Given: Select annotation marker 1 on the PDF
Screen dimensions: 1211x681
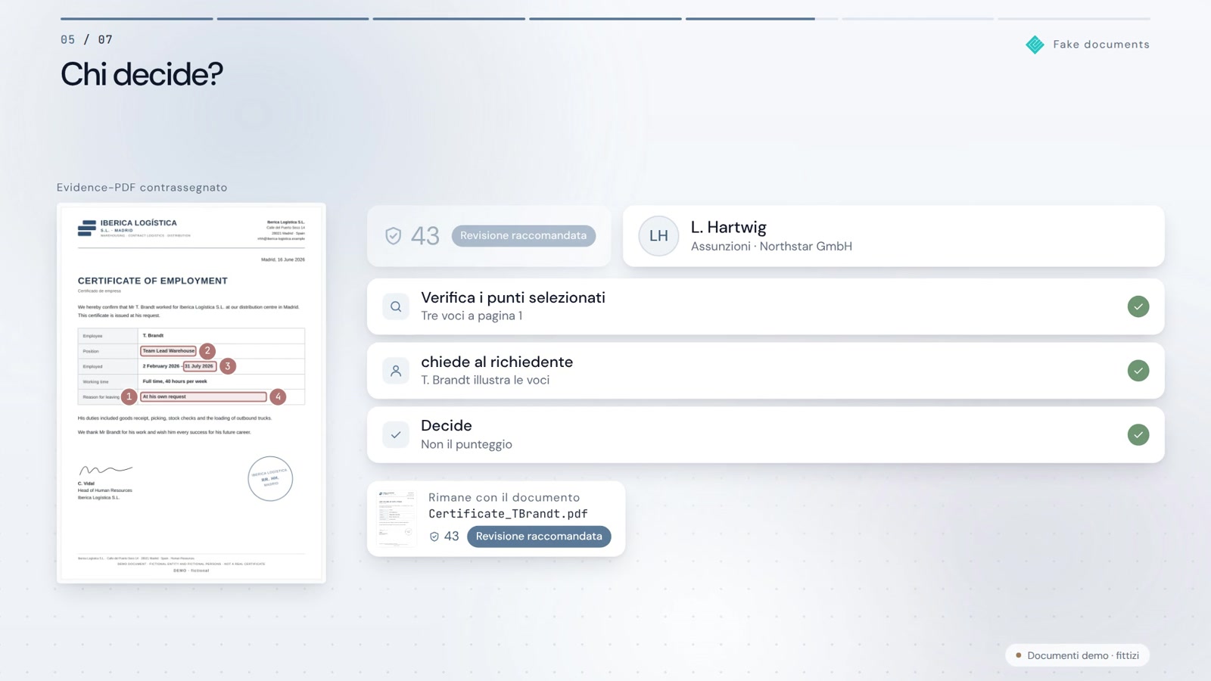Looking at the screenshot, I should 129,396.
